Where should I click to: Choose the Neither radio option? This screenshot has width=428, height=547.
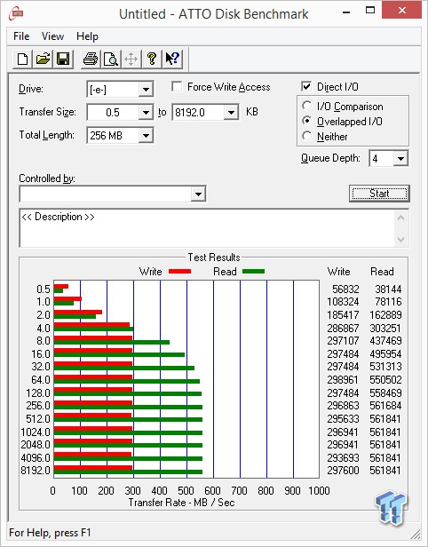coord(307,136)
